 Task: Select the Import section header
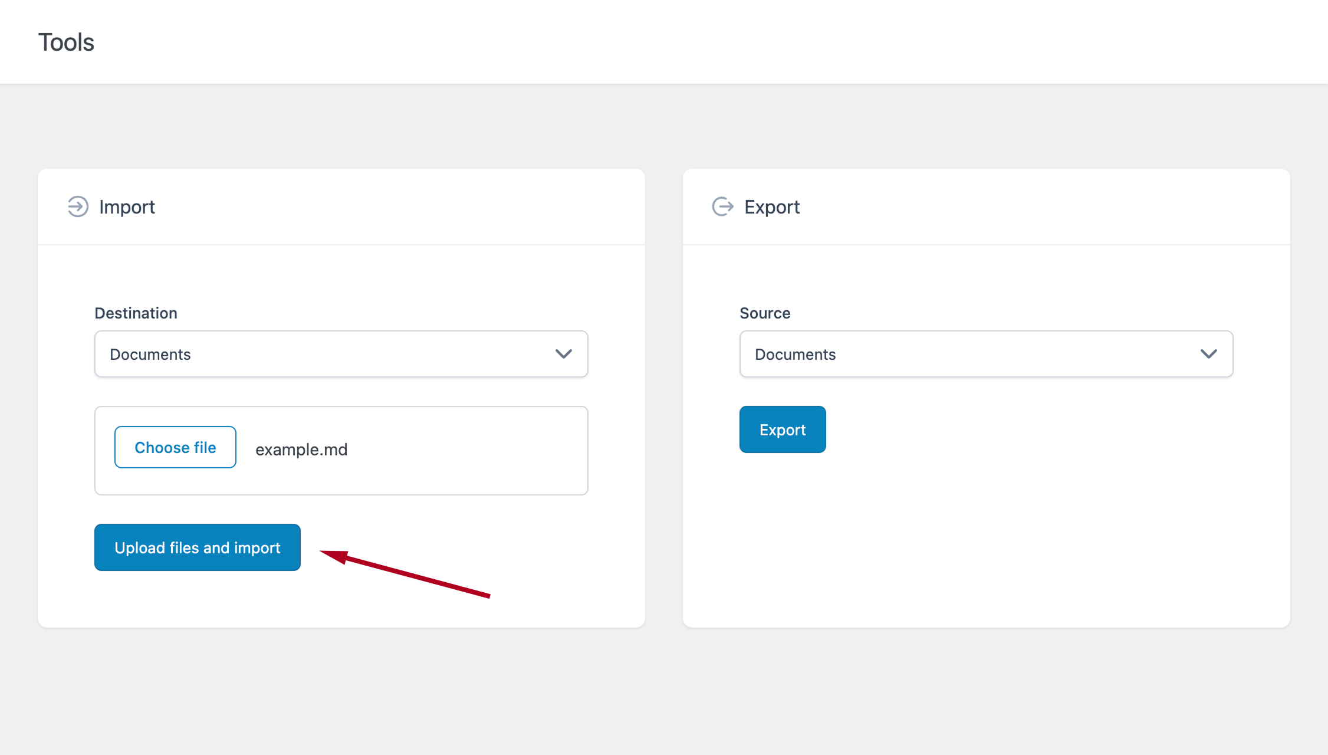point(127,206)
